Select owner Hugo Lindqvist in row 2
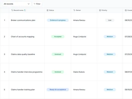Viewport: 132px width, 99px height. (x=80, y=37)
